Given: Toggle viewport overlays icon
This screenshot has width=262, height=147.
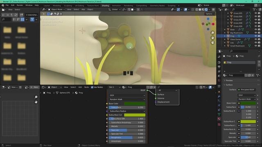Looking at the screenshot, I should (185, 9).
